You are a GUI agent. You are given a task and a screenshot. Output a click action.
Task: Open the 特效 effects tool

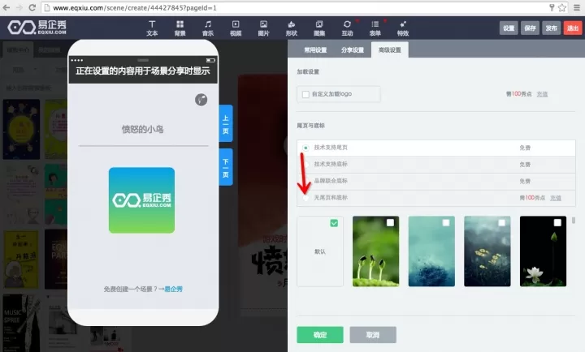pyautogui.click(x=403, y=28)
